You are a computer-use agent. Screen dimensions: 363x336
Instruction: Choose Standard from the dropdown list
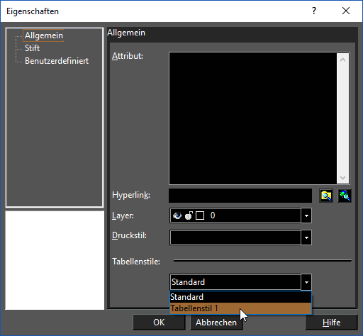240,297
